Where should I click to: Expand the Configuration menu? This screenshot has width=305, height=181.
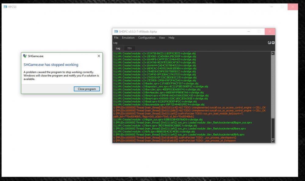click(147, 38)
